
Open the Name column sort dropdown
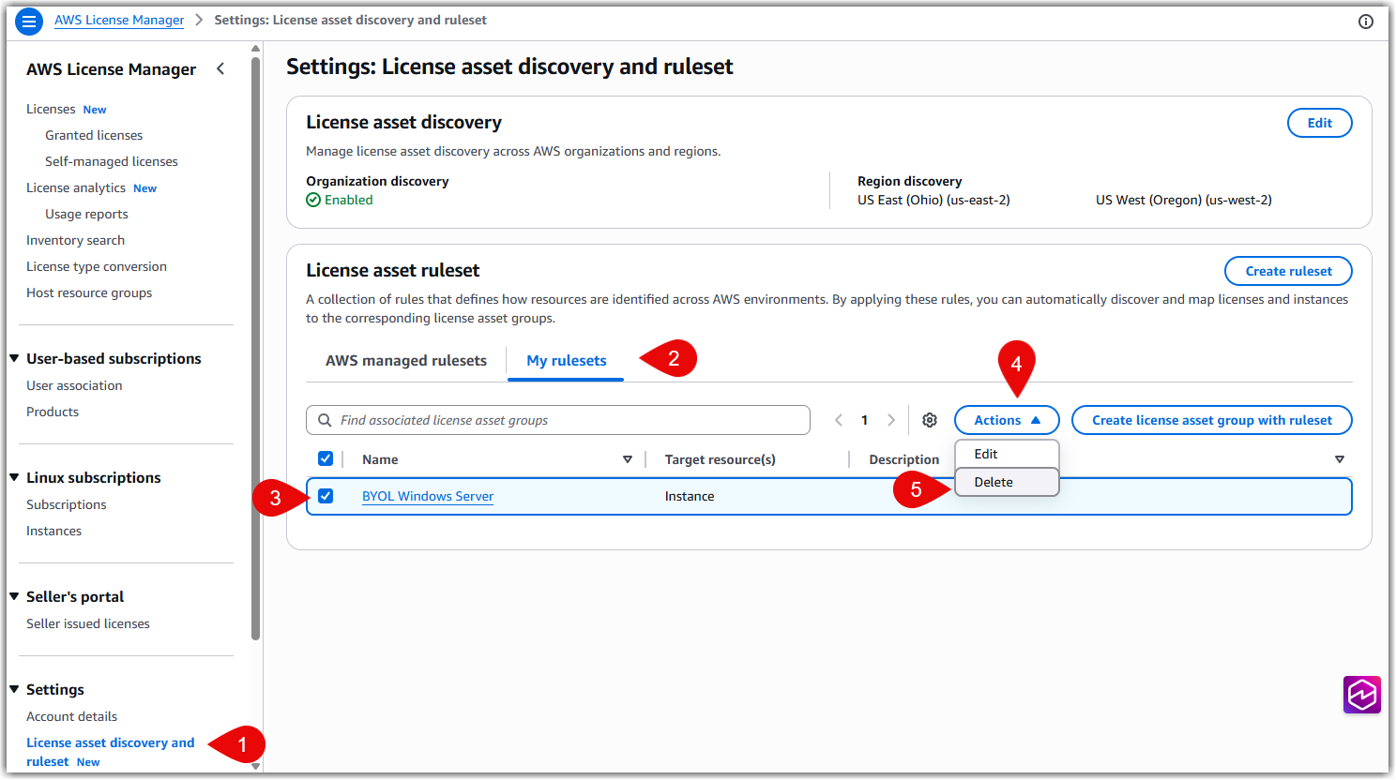(628, 459)
